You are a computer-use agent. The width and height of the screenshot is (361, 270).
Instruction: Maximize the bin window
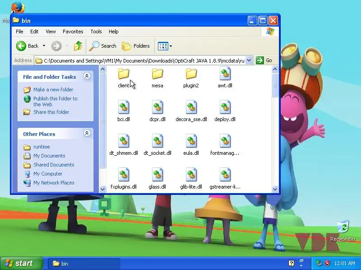click(x=263, y=21)
